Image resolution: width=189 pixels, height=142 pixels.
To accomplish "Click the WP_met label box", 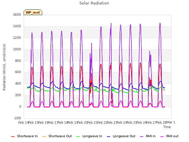I will pyautogui.click(x=33, y=12).
